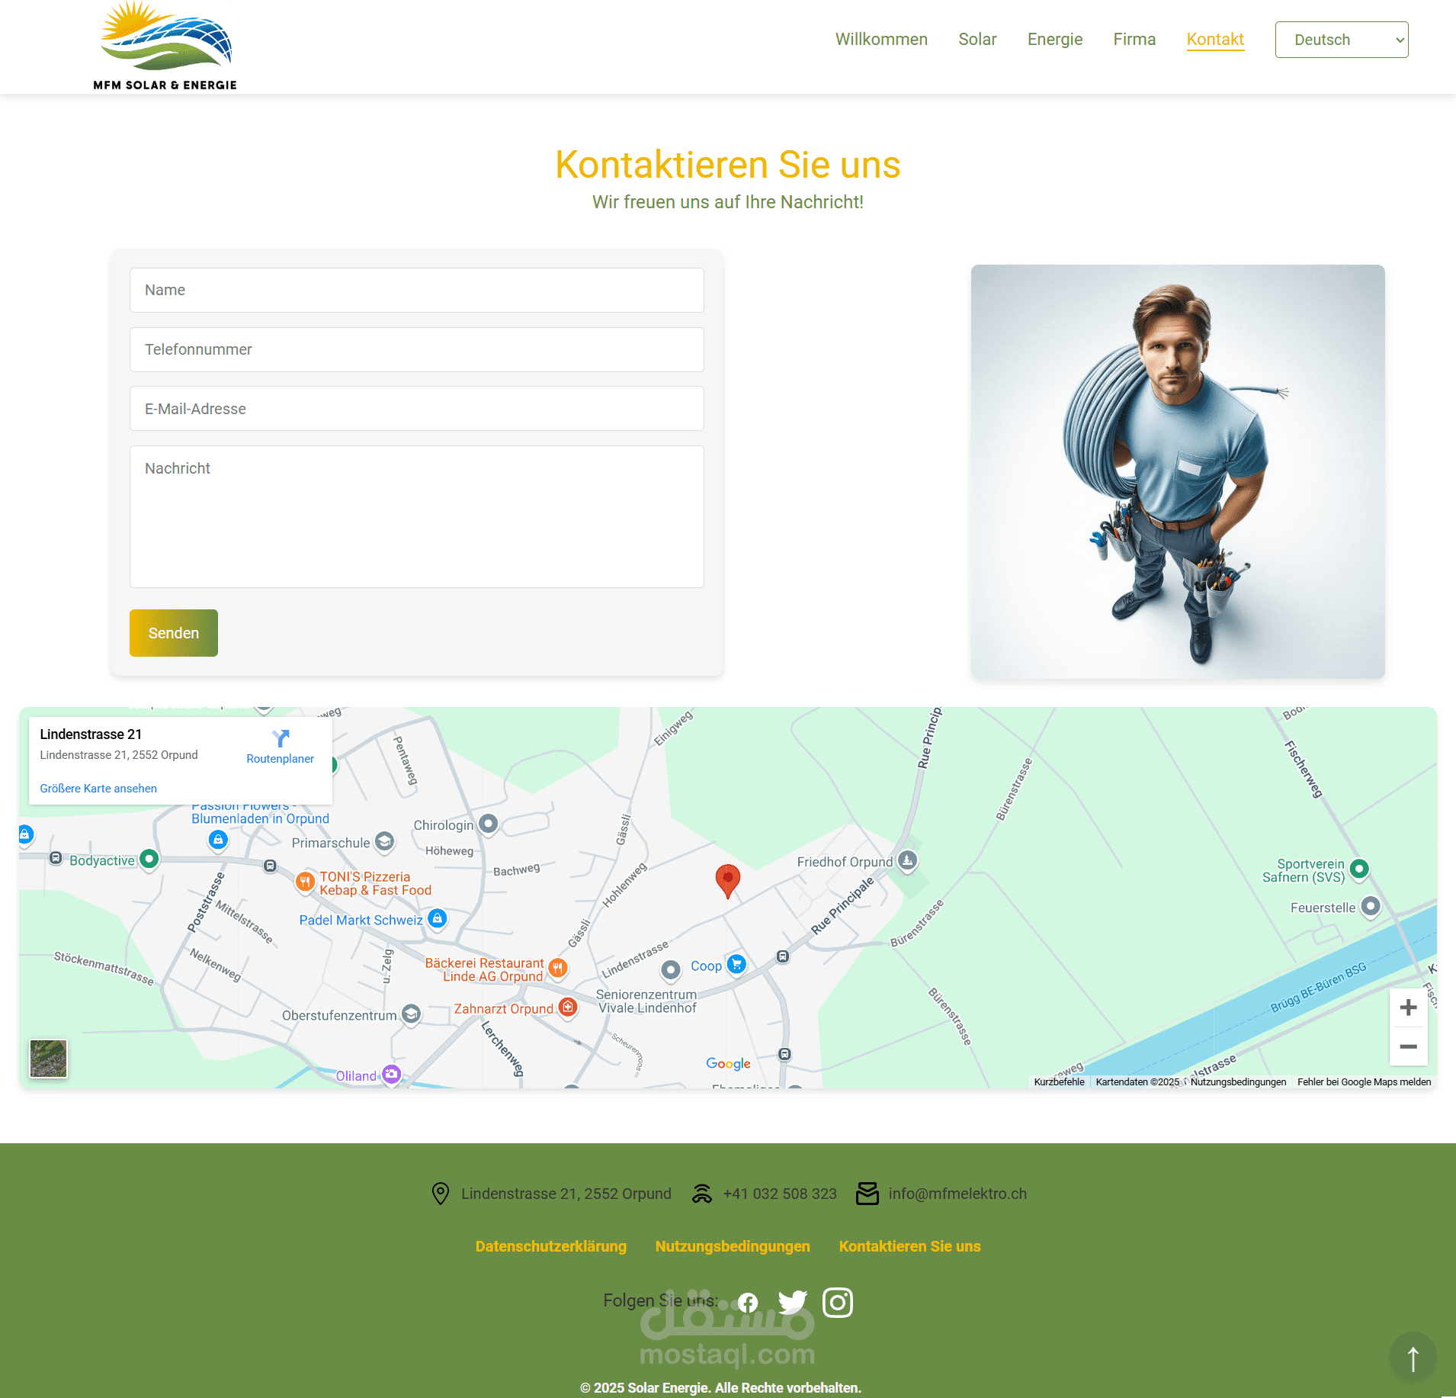The height and width of the screenshot is (1398, 1456).
Task: Click footer Kontaktieren Sie uns link
Action: point(910,1246)
